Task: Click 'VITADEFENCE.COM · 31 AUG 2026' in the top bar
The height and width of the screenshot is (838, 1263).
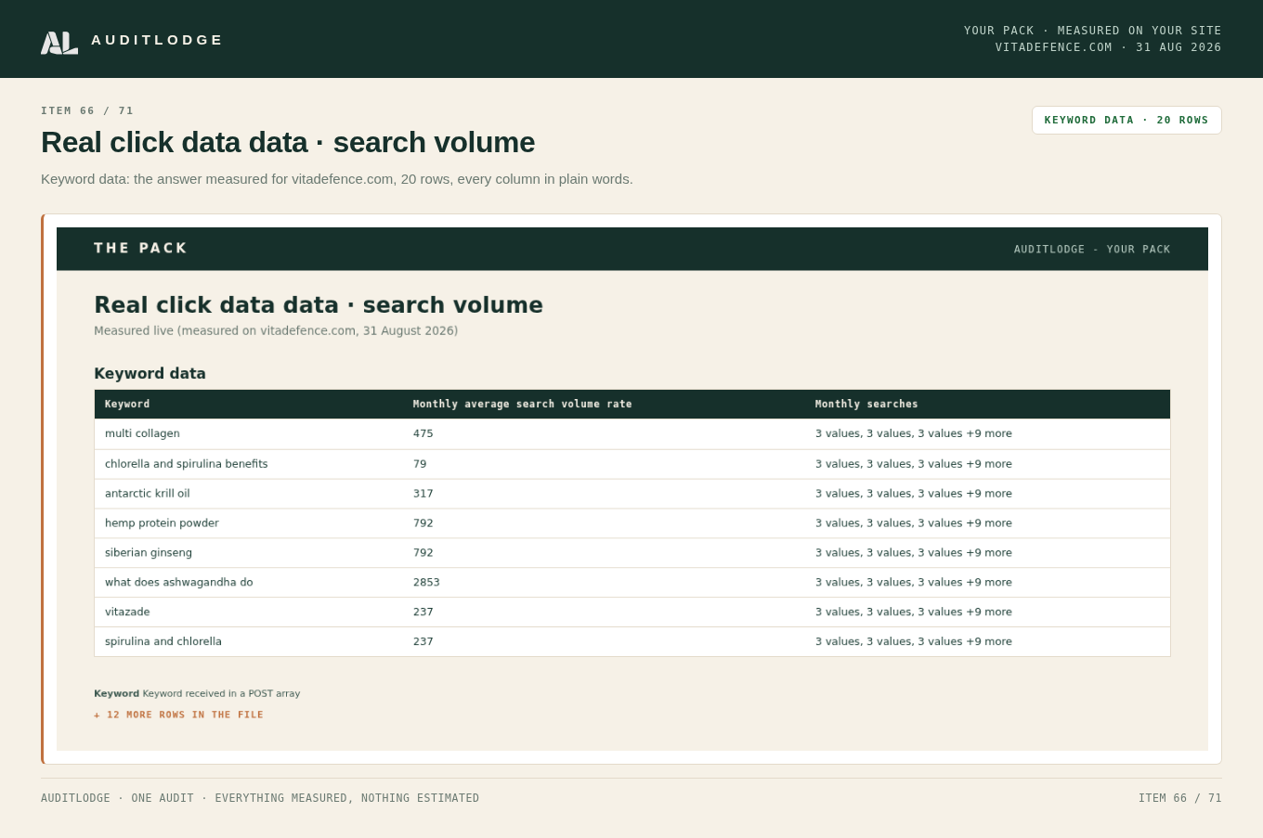Action: [x=1108, y=47]
